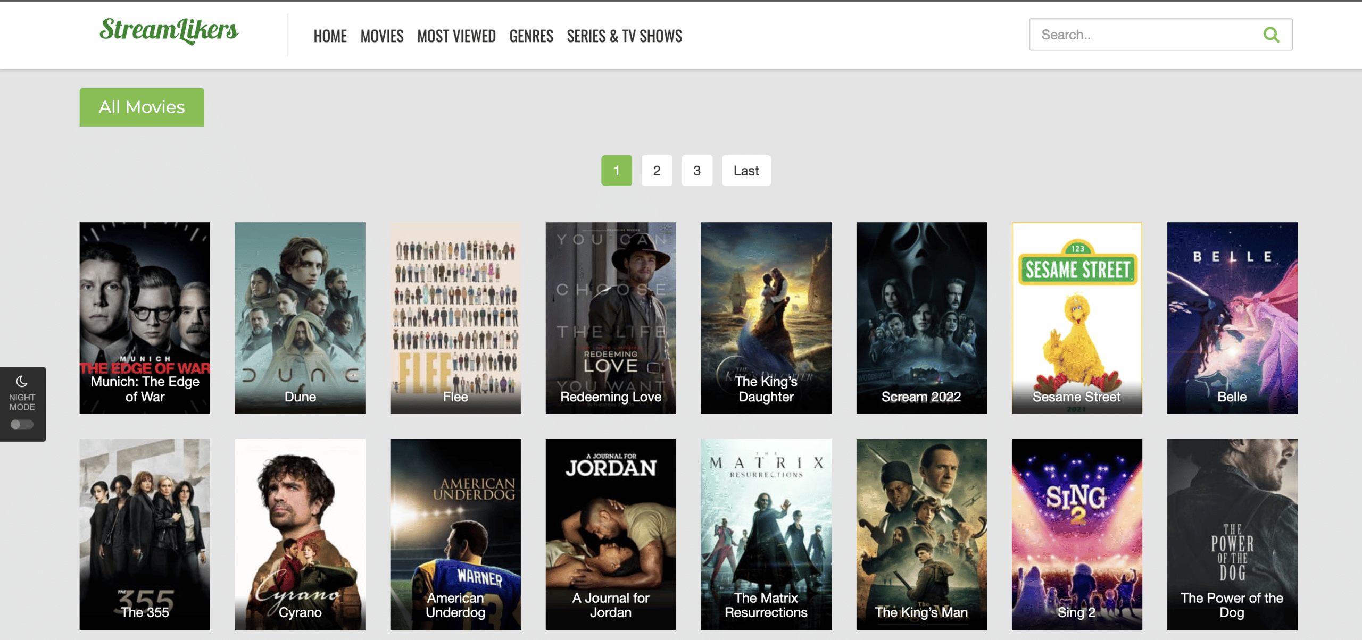Click the green search magnifier icon

(1270, 35)
